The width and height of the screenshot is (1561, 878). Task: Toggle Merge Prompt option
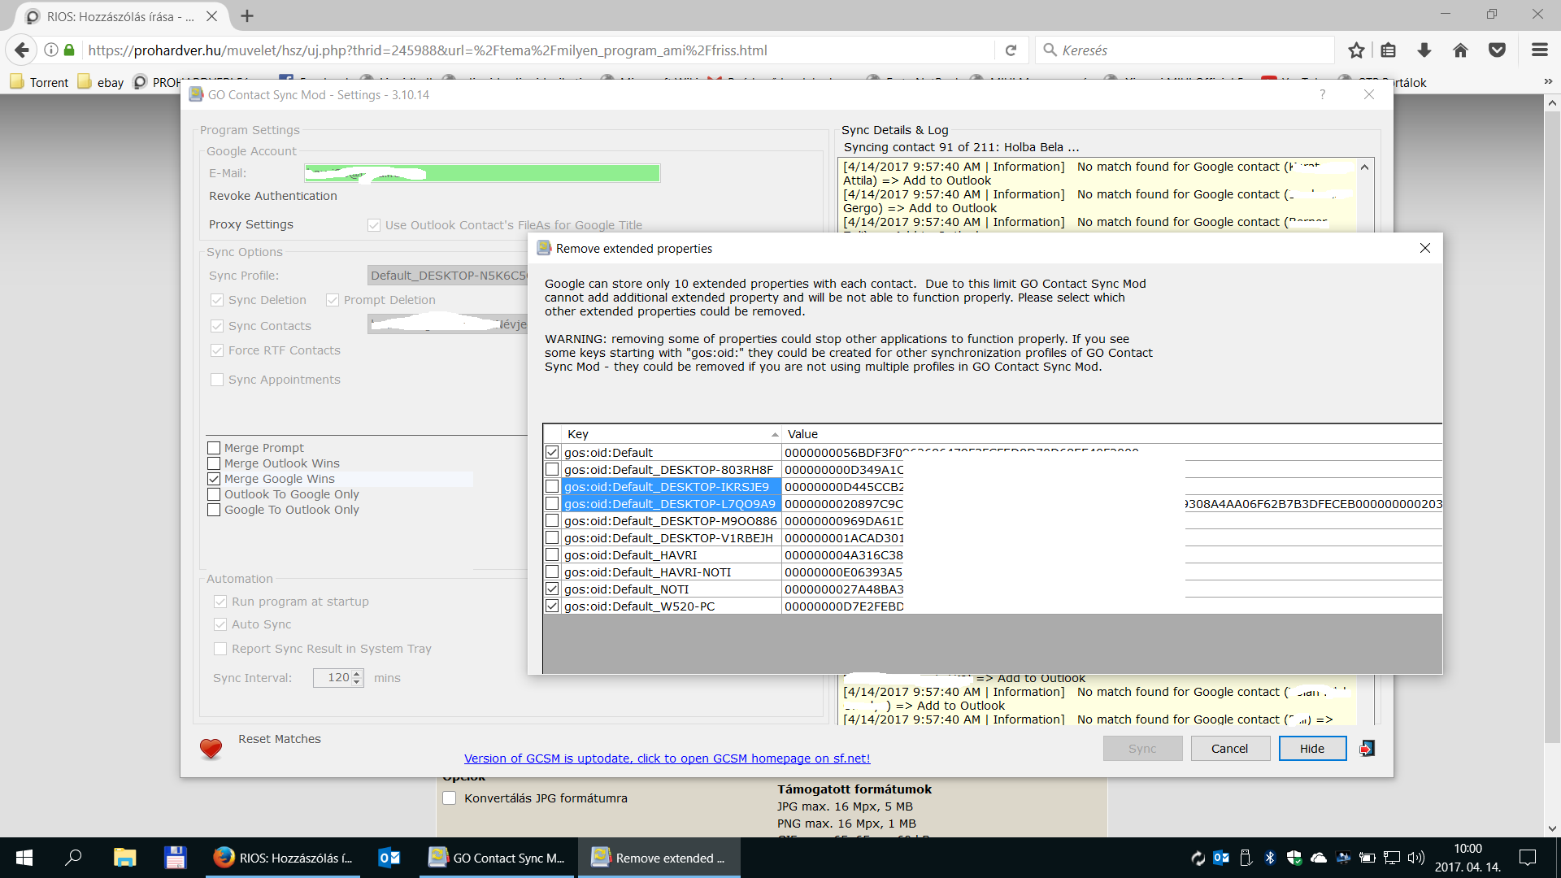pyautogui.click(x=214, y=448)
